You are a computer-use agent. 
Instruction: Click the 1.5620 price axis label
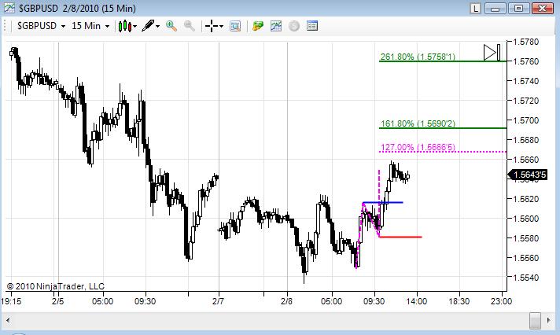pyautogui.click(x=525, y=199)
